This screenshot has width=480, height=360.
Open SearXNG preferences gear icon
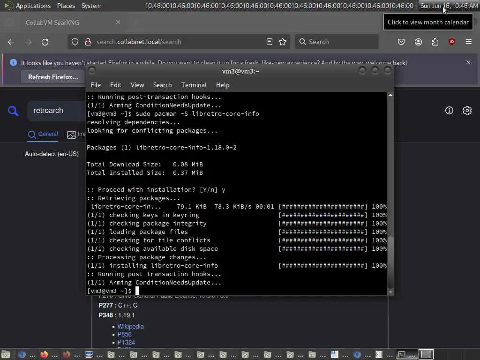tap(467, 111)
